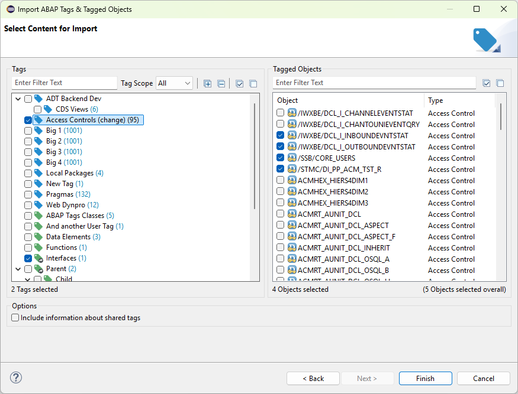Click icon of /IWXBE/DCL_I_CHANNELEVENTSTAT object
Viewport: 518px width, 394px height.
(292, 113)
